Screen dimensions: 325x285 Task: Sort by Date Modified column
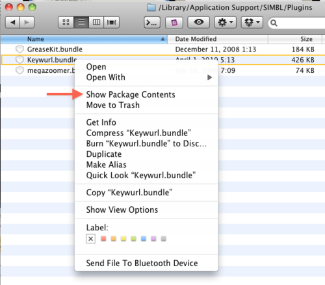[218, 39]
